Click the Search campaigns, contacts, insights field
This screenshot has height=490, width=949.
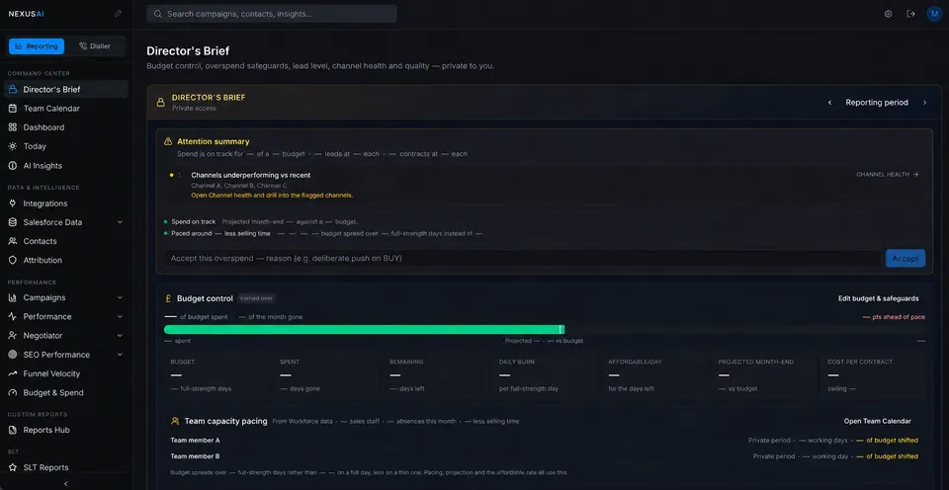(x=272, y=13)
